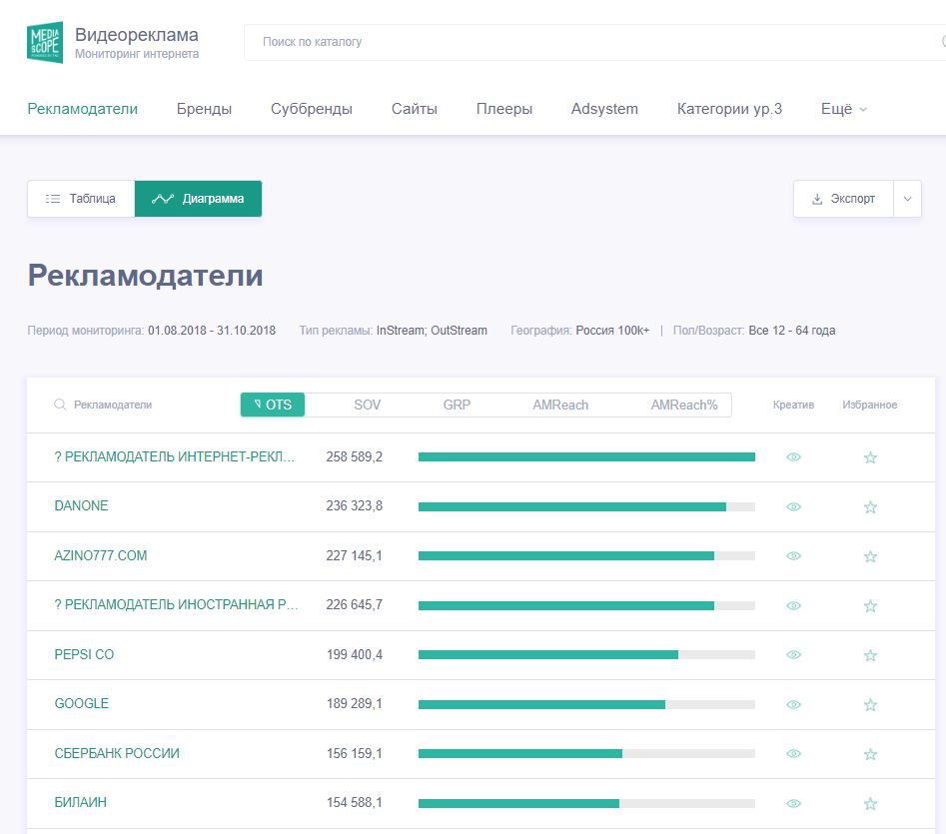946x834 pixels.
Task: Star DANONE as a favorite
Action: pos(870,506)
